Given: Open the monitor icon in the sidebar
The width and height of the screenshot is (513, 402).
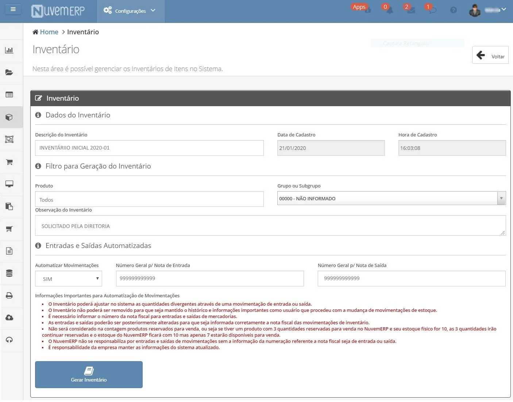Looking at the screenshot, I should (9, 184).
